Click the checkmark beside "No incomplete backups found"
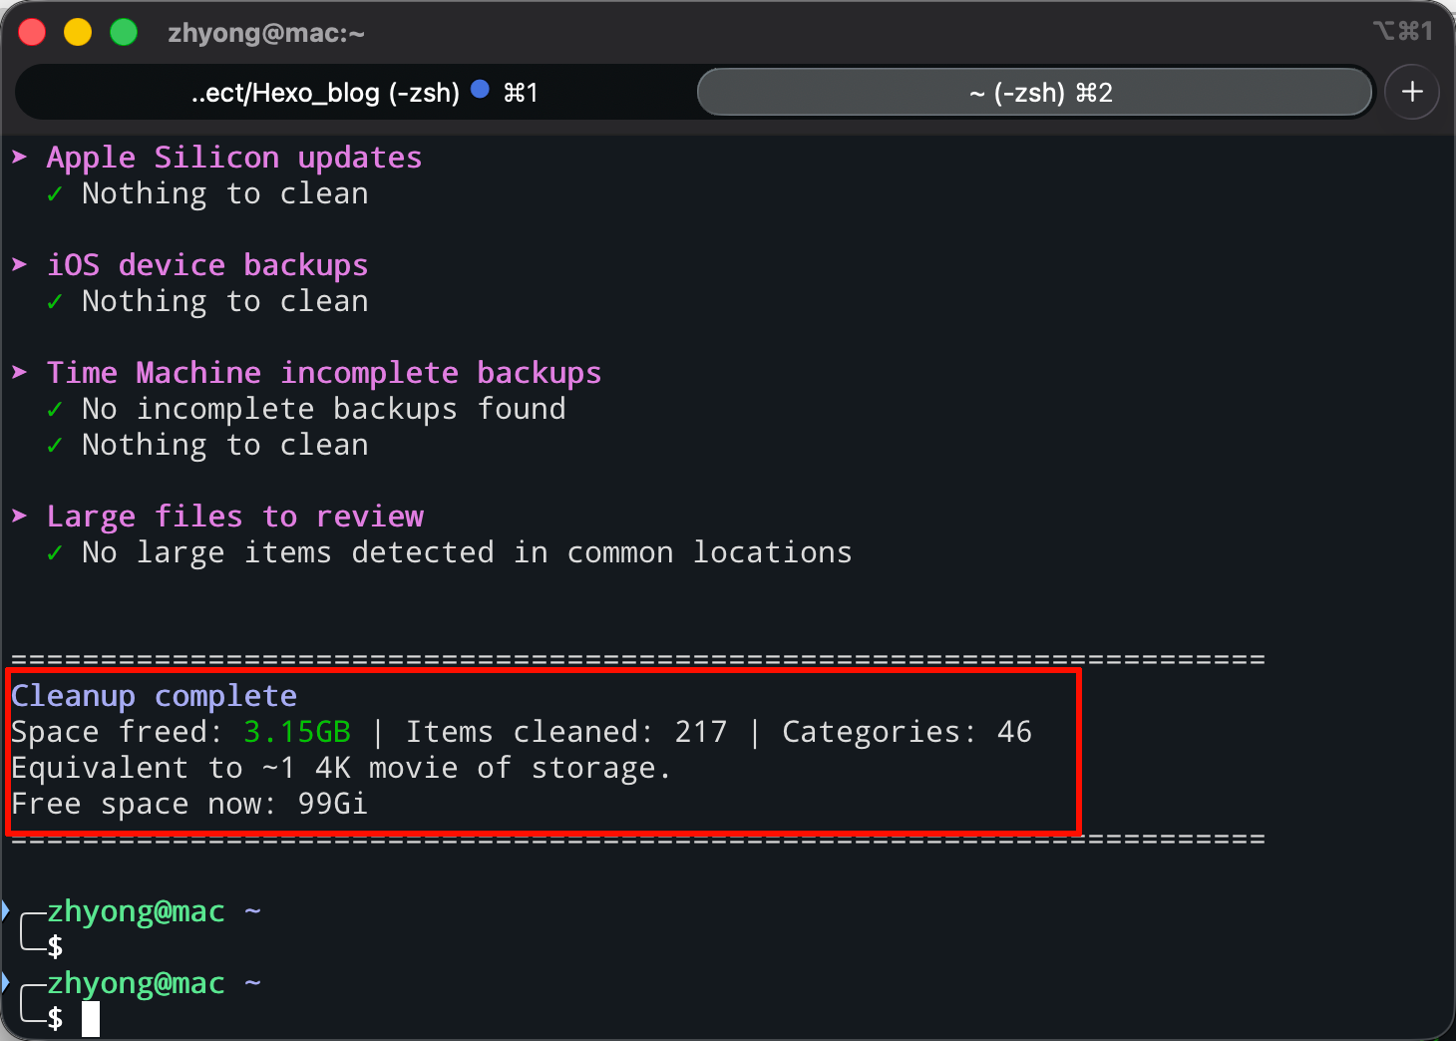 click(x=55, y=409)
